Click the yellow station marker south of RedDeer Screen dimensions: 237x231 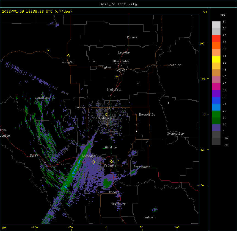point(117,77)
